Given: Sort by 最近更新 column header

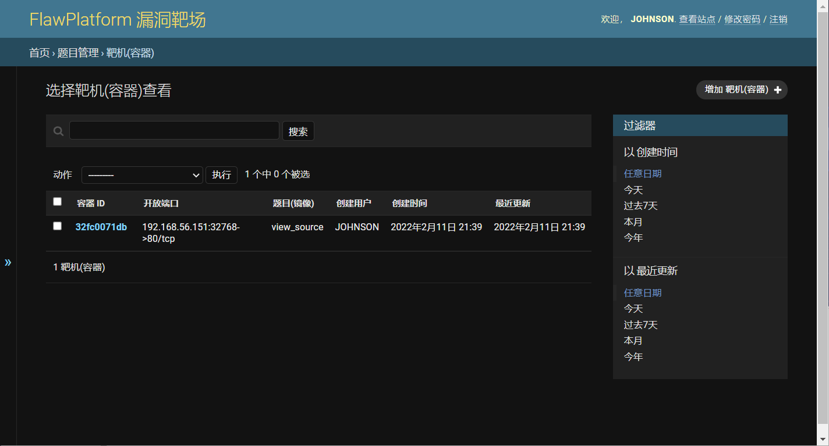Looking at the screenshot, I should (513, 204).
